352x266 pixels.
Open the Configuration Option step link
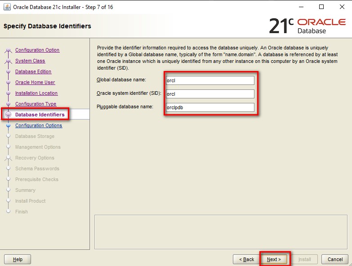(x=37, y=50)
